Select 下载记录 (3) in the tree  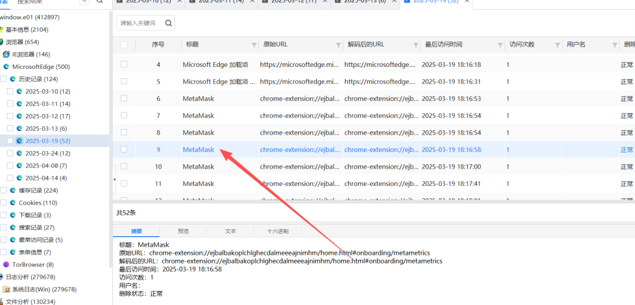click(35, 215)
